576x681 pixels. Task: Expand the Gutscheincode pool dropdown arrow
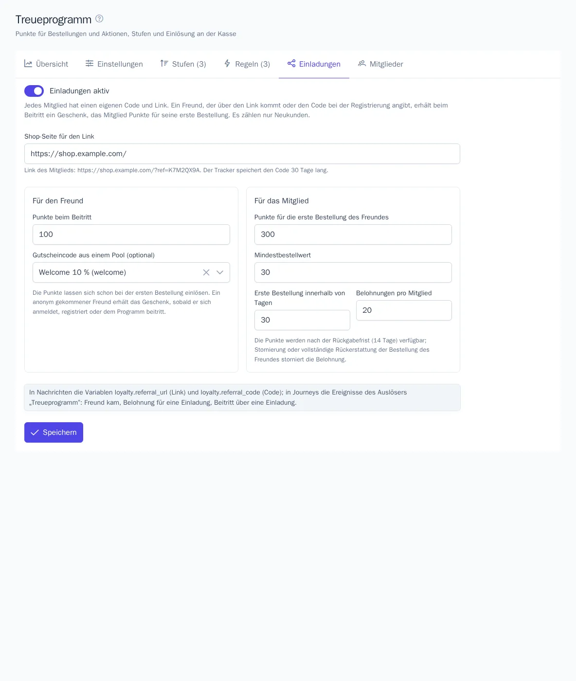(x=220, y=272)
